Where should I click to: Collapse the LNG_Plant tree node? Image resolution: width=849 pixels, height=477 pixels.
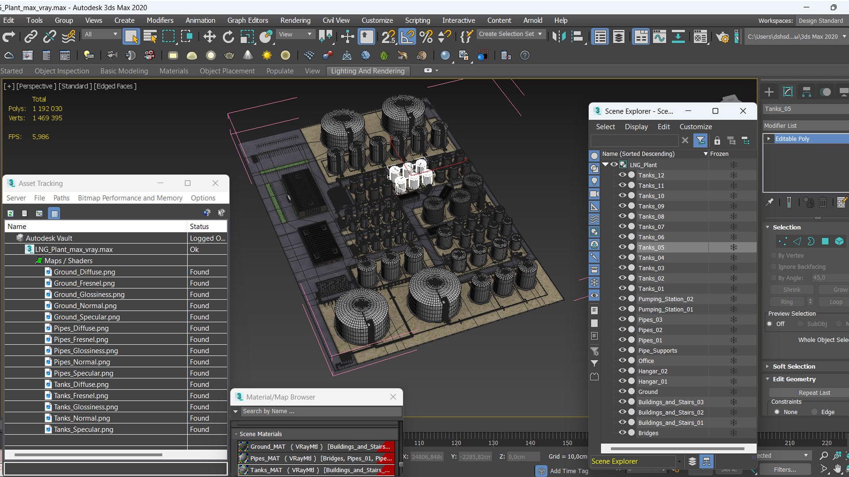click(x=605, y=164)
